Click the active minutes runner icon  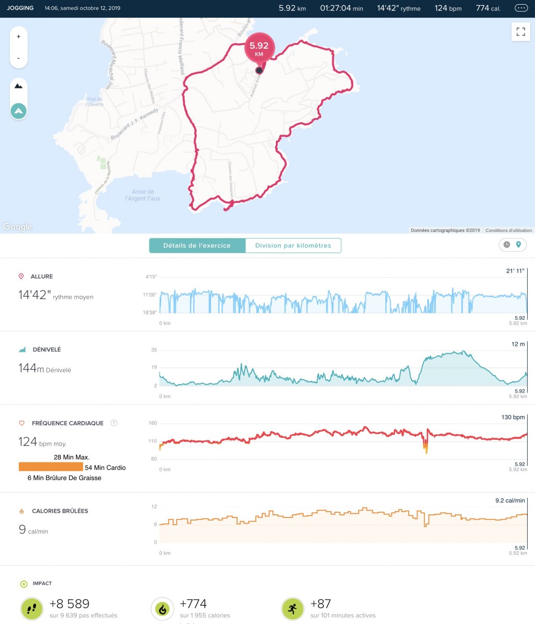click(x=293, y=609)
